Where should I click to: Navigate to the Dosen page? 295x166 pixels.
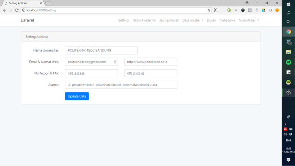point(212,20)
